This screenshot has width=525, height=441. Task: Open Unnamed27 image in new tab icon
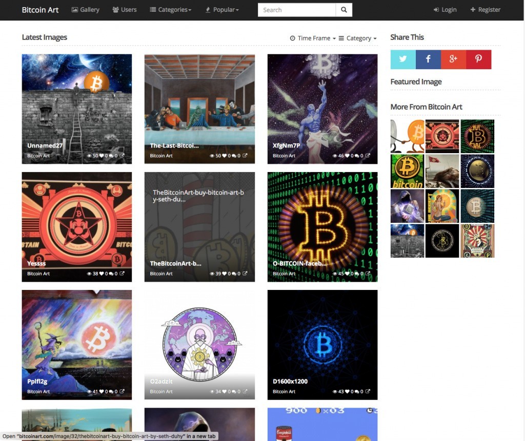[x=122, y=156]
